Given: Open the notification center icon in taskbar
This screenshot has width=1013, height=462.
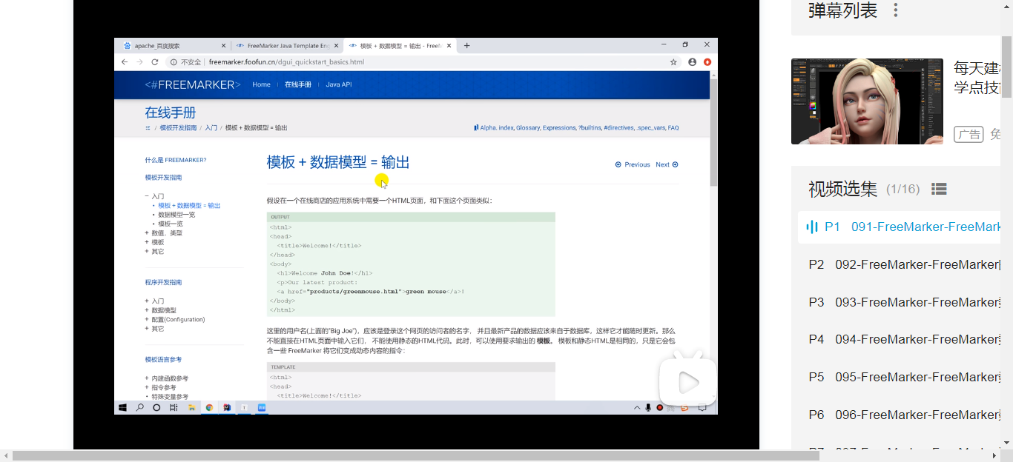Looking at the screenshot, I should [702, 407].
